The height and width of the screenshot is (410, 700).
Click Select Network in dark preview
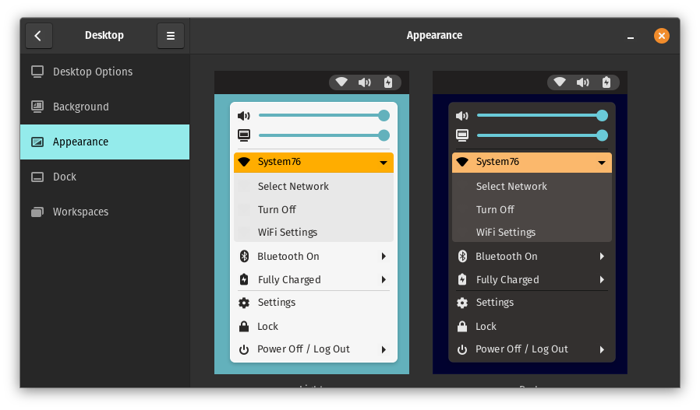click(x=511, y=186)
